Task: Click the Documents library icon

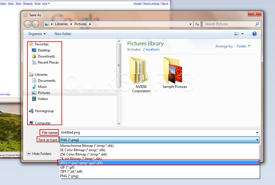Action: click(34, 81)
